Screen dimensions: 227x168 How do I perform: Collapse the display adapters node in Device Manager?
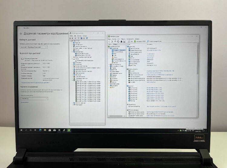[x=73, y=52]
